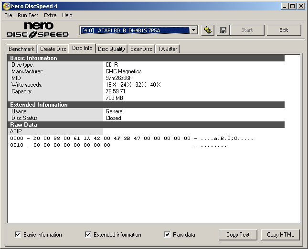Minimize the Nero DiscSpeed window
Screen dimensions: 308x249
285,6
